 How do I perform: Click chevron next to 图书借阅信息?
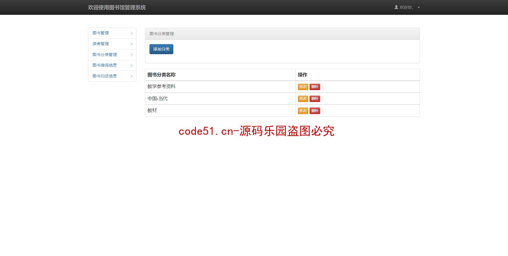(131, 66)
